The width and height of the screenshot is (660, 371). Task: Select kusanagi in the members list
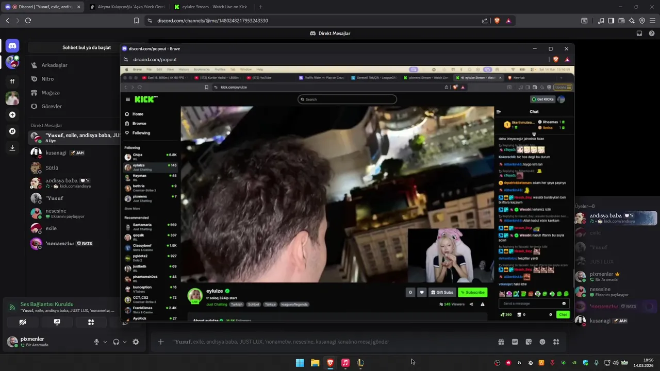point(616,321)
